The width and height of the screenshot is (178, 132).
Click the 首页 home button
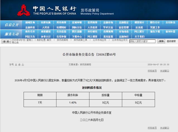coord(6,42)
